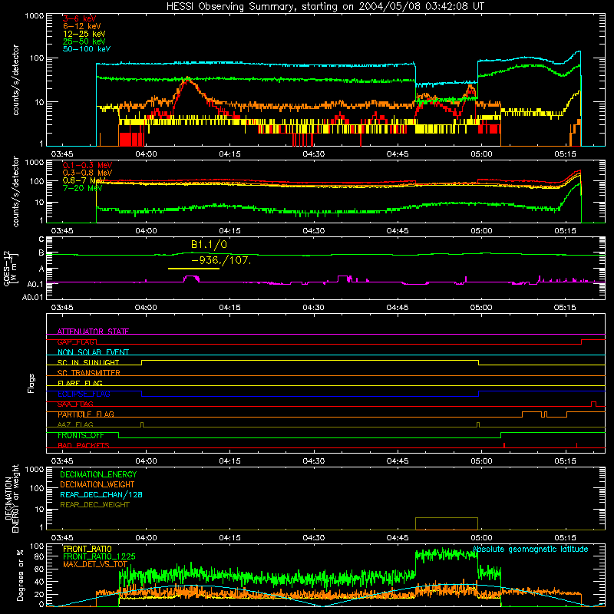Click the '-936./107.' flare position annotation
Image resolution: width=614 pixels, height=614 pixels.
click(x=221, y=260)
